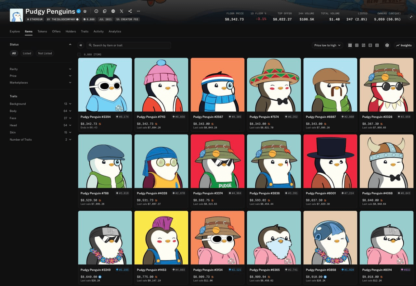This screenshot has width=416, height=286.
Task: Open the Pudgy Penguin #2567 thumbnail
Action: pyautogui.click(x=217, y=85)
